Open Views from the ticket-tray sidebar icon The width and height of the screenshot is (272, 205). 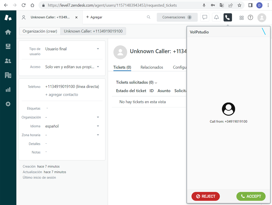click(8, 46)
